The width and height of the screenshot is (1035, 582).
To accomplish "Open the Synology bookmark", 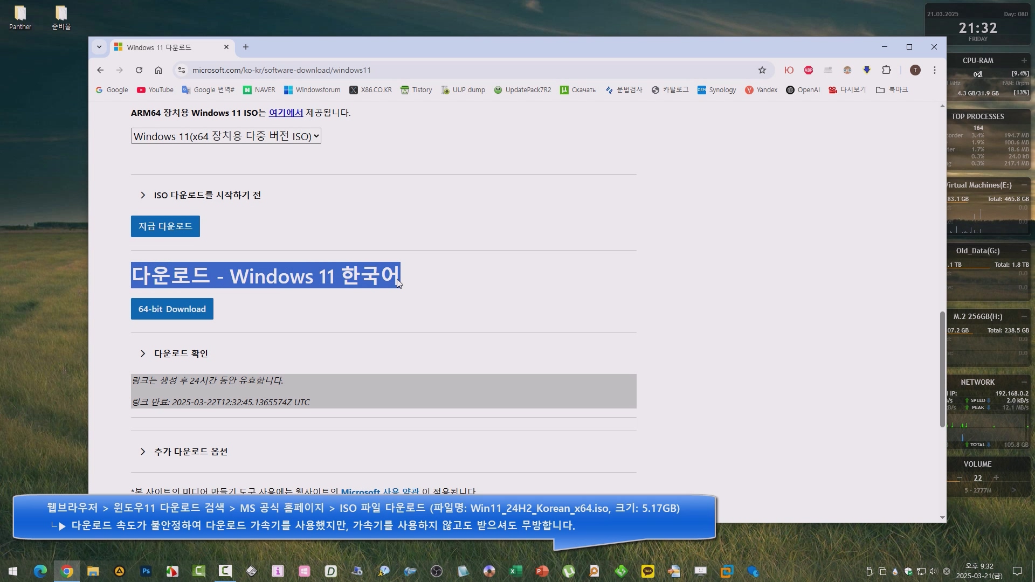I will (x=716, y=90).
